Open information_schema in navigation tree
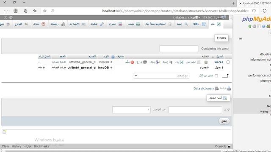Image resolution: width=271 pixels, height=152 pixels. pos(261,60)
